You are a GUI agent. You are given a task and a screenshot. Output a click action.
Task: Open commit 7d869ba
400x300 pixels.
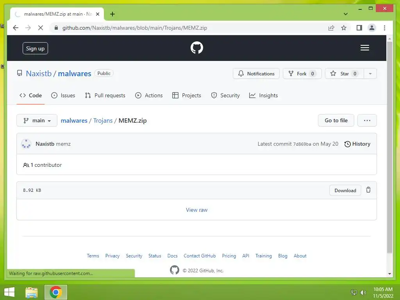302,144
